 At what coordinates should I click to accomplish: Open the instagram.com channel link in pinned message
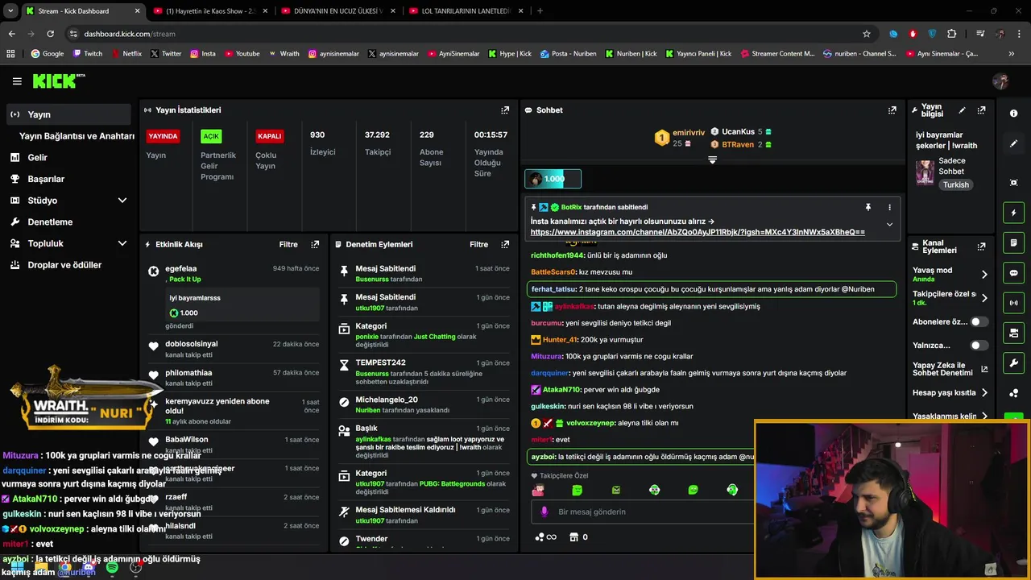point(698,232)
